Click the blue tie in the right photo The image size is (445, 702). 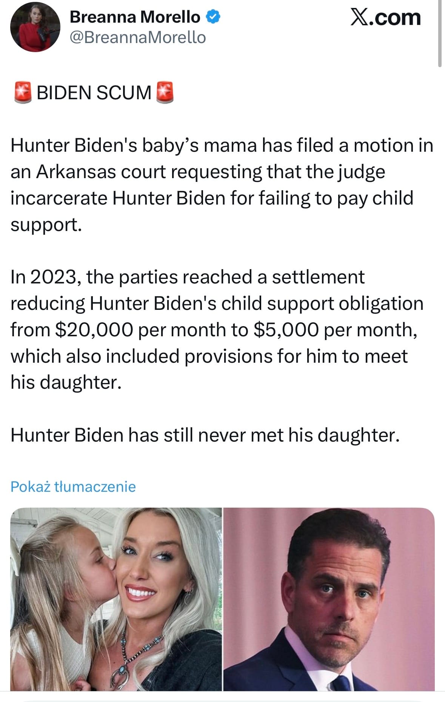[342, 683]
